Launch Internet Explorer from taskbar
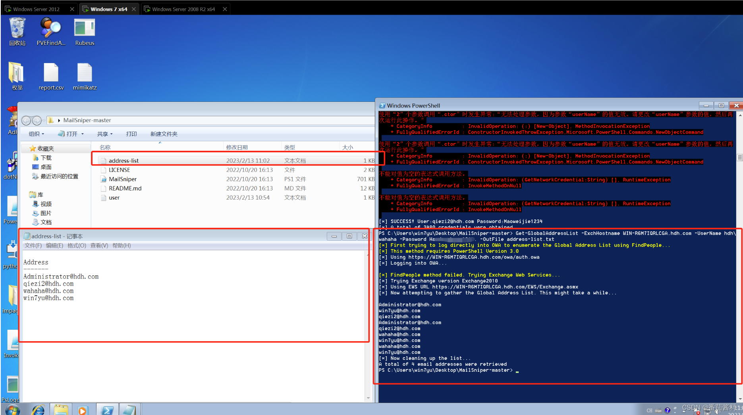Screen dimensions: 743x415 [39, 410]
